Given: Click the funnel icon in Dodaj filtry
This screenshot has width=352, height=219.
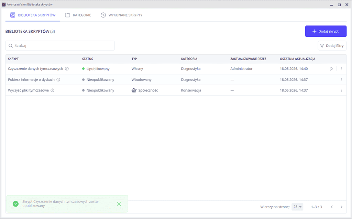Looking at the screenshot, I should point(322,46).
